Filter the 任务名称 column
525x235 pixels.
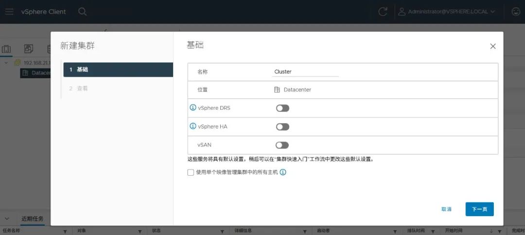click(65, 231)
